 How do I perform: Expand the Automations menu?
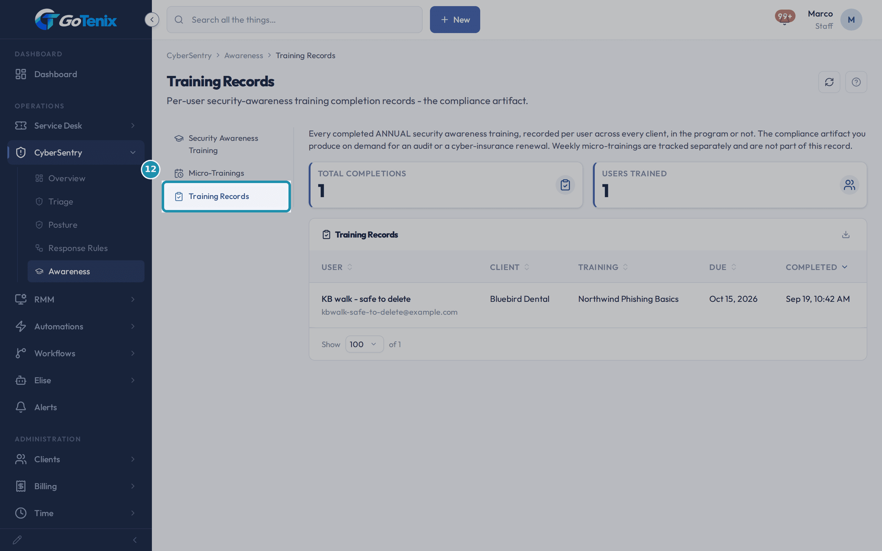pos(76,326)
